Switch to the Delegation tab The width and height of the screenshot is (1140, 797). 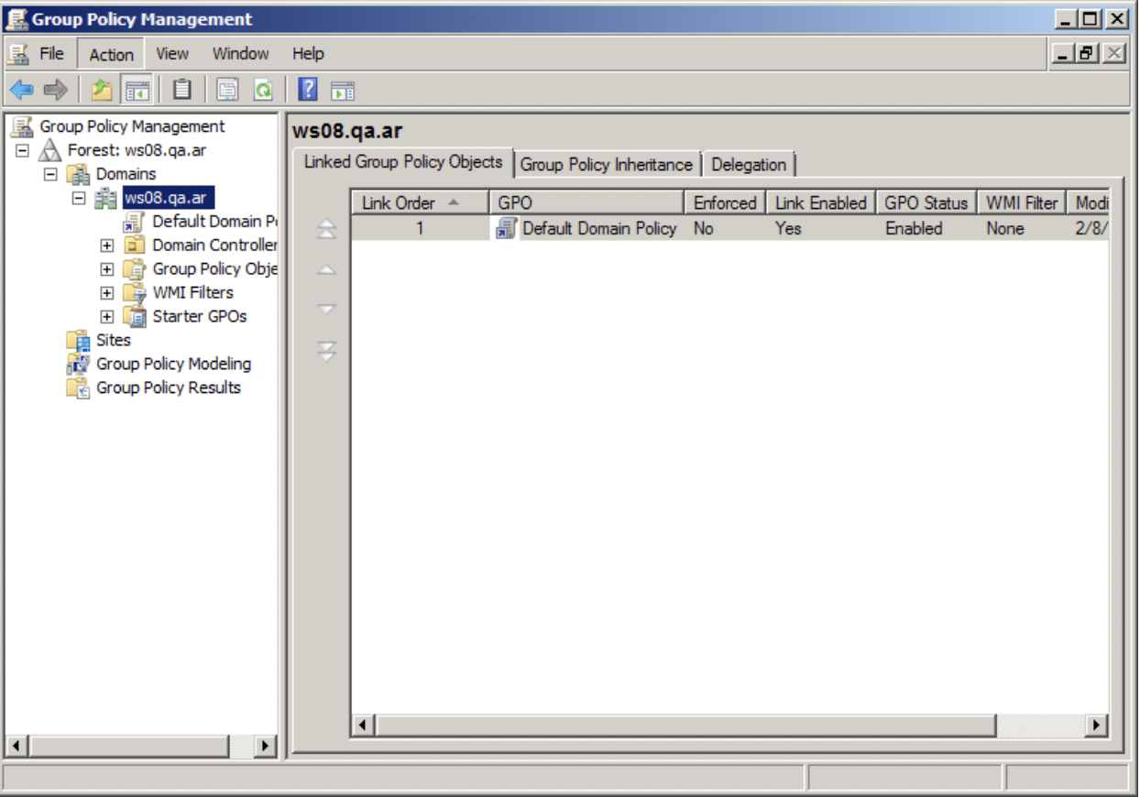[748, 165]
